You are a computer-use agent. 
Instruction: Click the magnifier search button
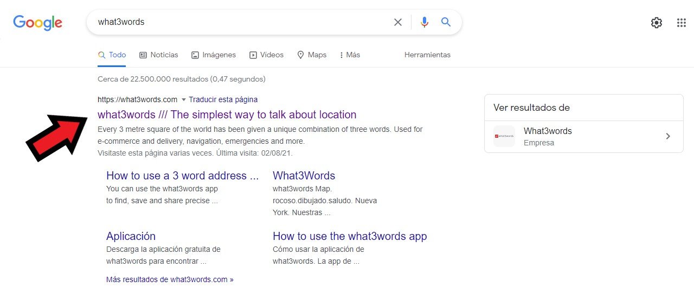[x=446, y=22]
